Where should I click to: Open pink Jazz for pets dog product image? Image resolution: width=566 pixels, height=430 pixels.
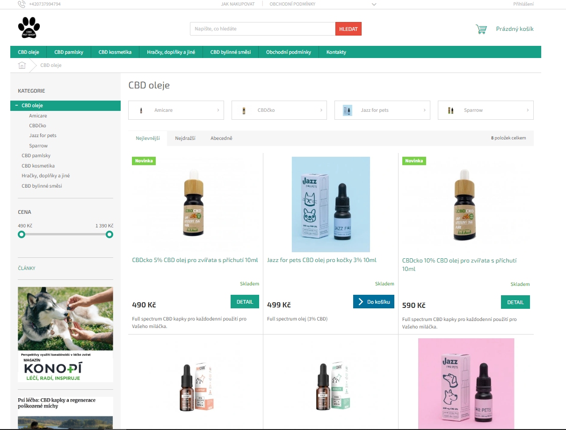click(x=466, y=384)
